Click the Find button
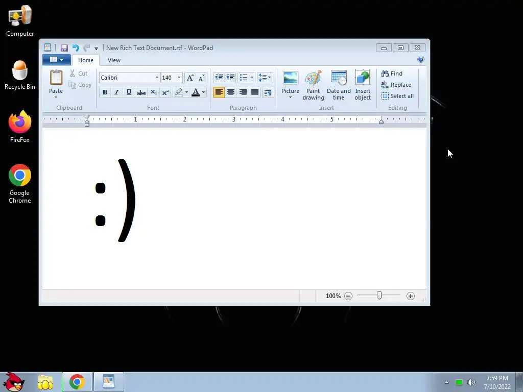The image size is (523, 392). pyautogui.click(x=392, y=73)
